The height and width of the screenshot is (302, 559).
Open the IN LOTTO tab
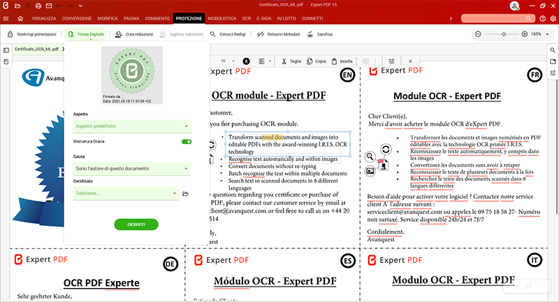click(x=286, y=19)
